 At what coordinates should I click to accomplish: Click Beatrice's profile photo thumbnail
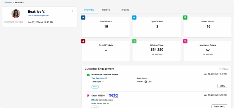click(x=16, y=13)
